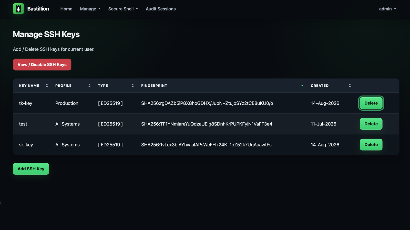
Task: Click the Bastillion castle logo icon
Action: coord(18,9)
